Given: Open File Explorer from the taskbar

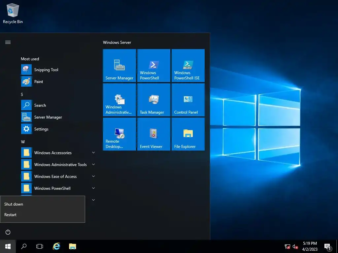Looking at the screenshot, I should click(x=72, y=246).
